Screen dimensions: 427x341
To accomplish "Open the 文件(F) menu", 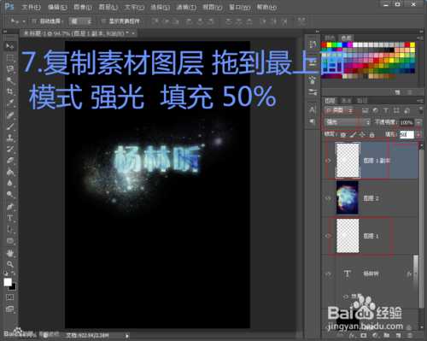I will tap(31, 7).
